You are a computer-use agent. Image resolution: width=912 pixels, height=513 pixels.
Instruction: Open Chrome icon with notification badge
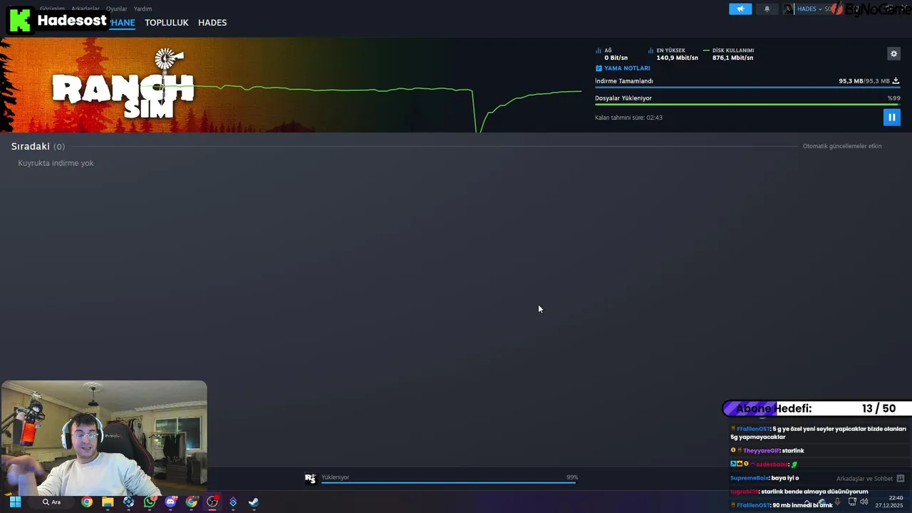(x=191, y=502)
